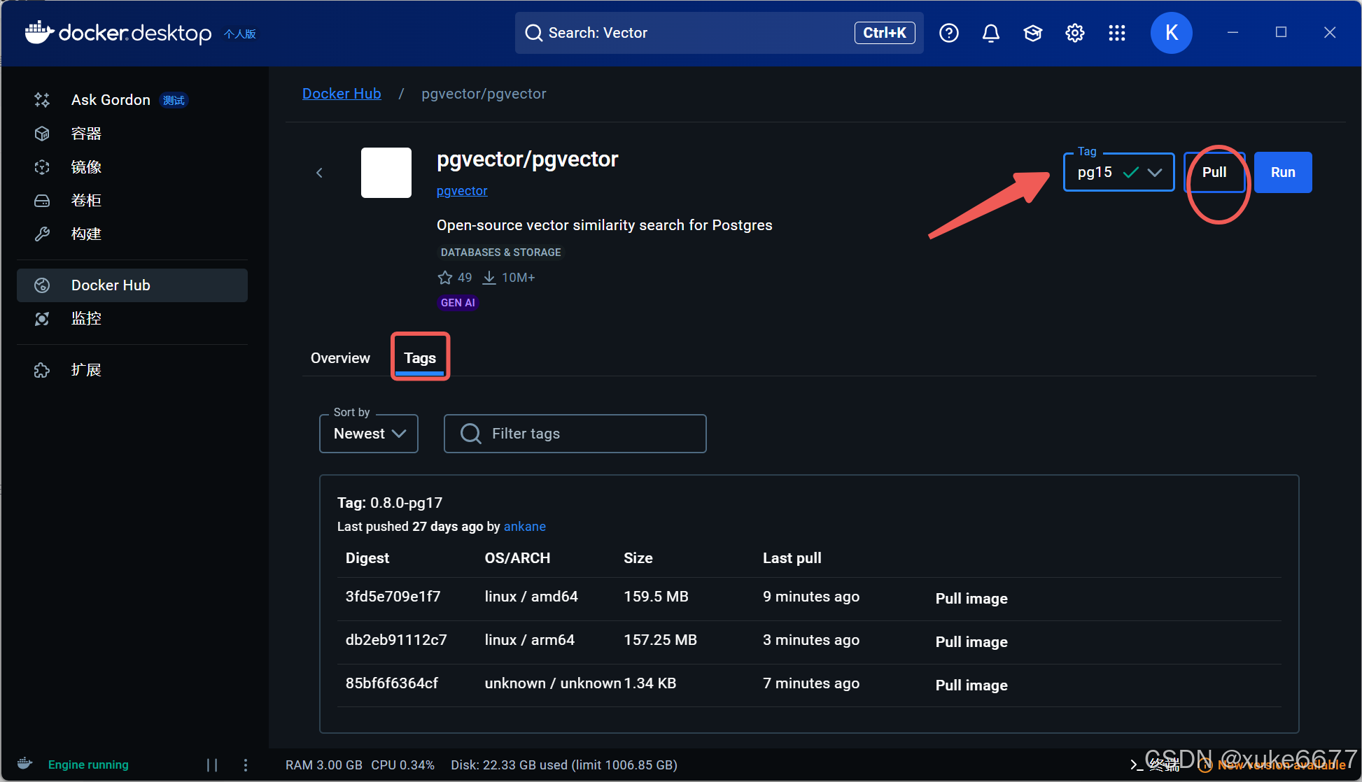1362x782 pixels.
Task: Open the help question-mark icon
Action: pos(949,33)
